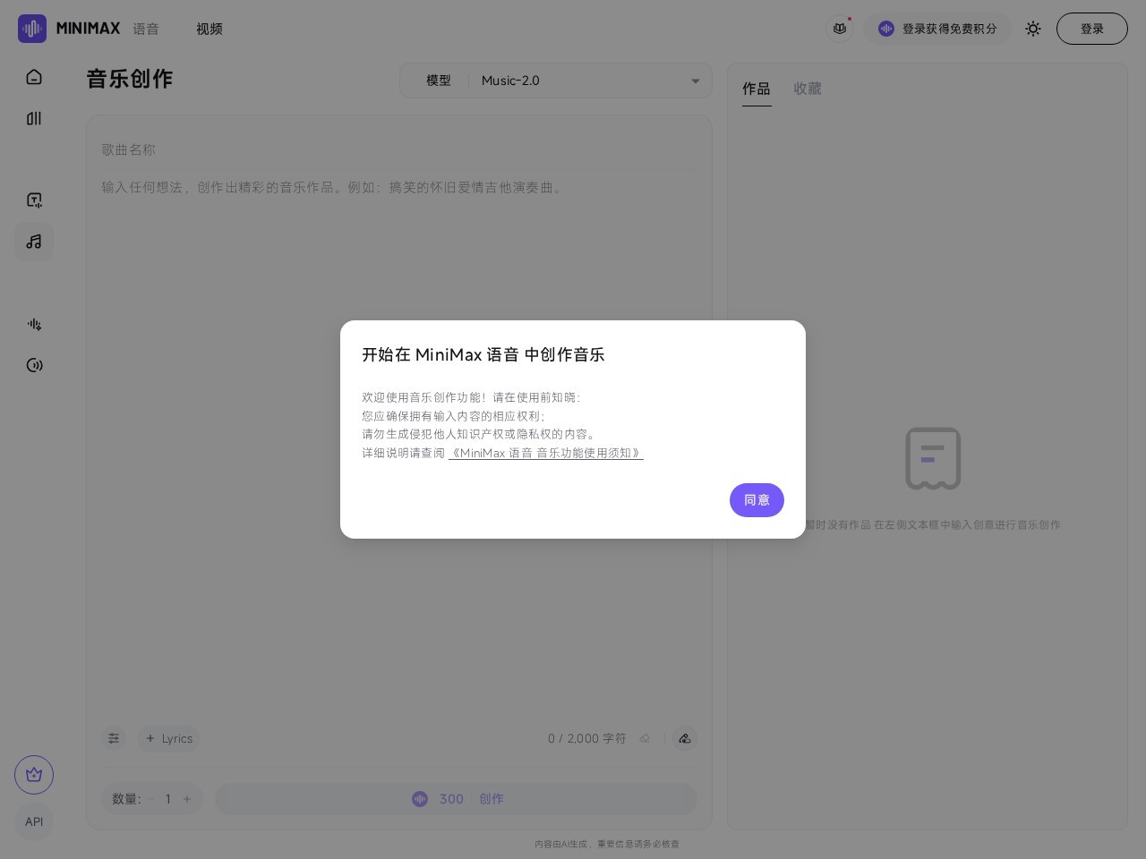
Task: Go to Home in the sidebar
Action: (x=34, y=77)
